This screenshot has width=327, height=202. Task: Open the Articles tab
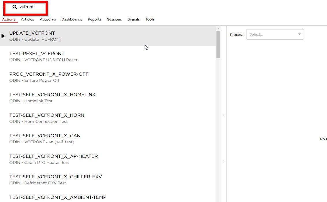click(27, 19)
